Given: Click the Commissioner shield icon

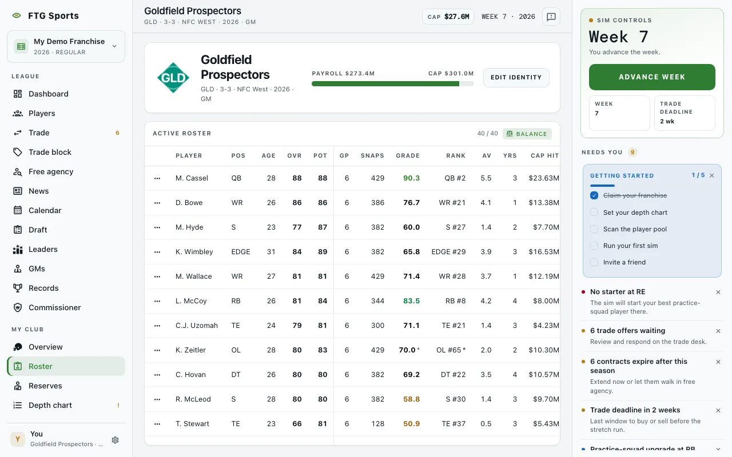Looking at the screenshot, I should click(18, 307).
